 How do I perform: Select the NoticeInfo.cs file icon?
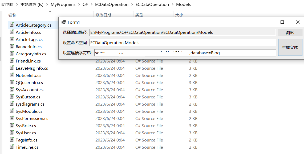[12, 75]
